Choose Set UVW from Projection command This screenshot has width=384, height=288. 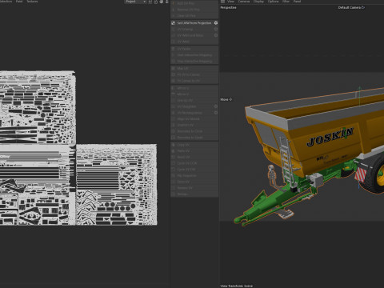coord(194,23)
